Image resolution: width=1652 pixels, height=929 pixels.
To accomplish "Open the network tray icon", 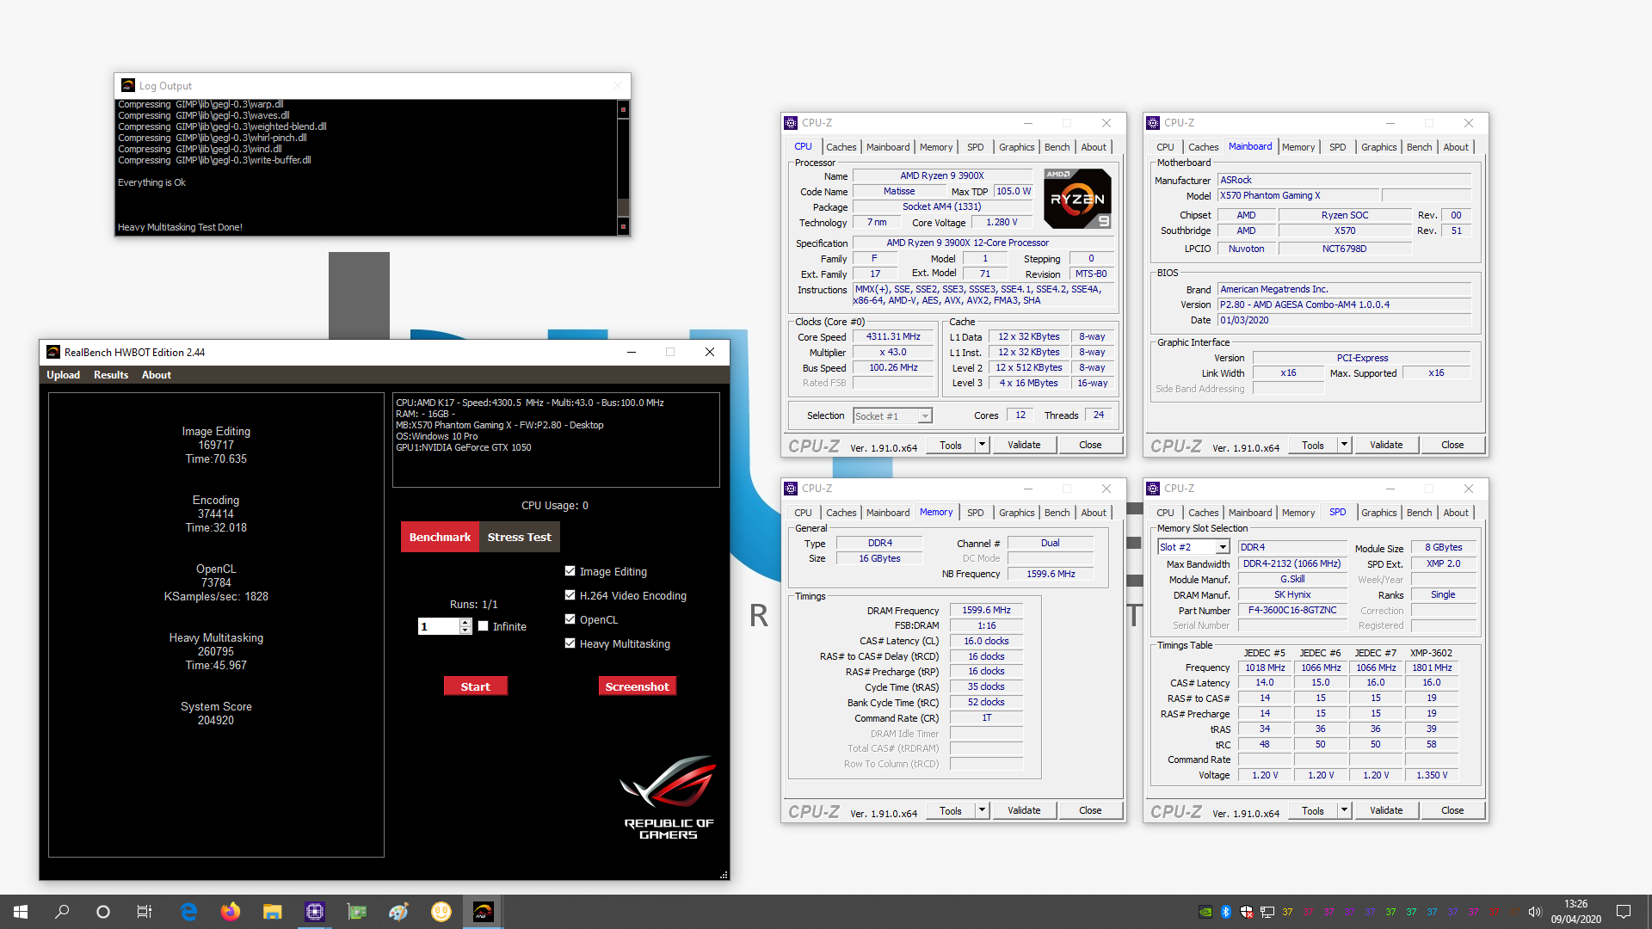I will pyautogui.click(x=1267, y=912).
